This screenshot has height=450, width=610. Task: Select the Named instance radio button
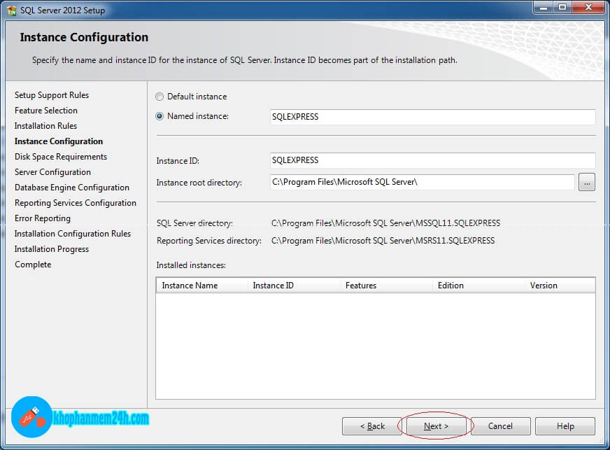160,116
